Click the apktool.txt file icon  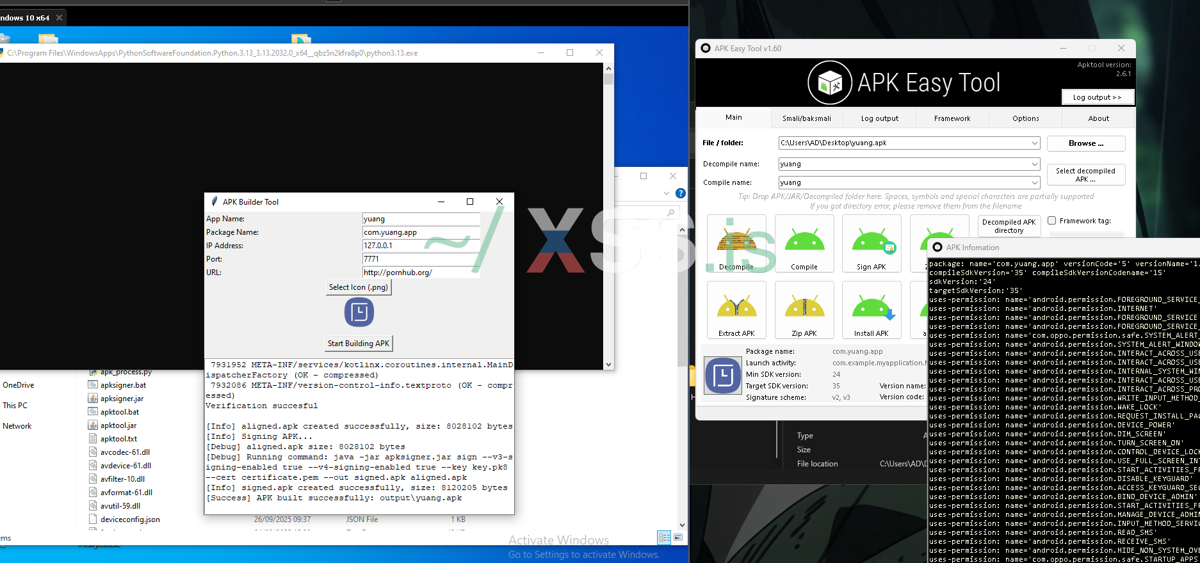tap(93, 439)
